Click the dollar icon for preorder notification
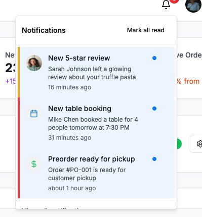This screenshot has width=202, height=217. (34, 164)
